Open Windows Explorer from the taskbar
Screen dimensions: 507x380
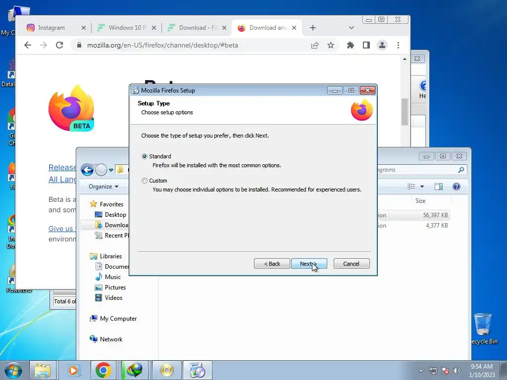tap(43, 370)
